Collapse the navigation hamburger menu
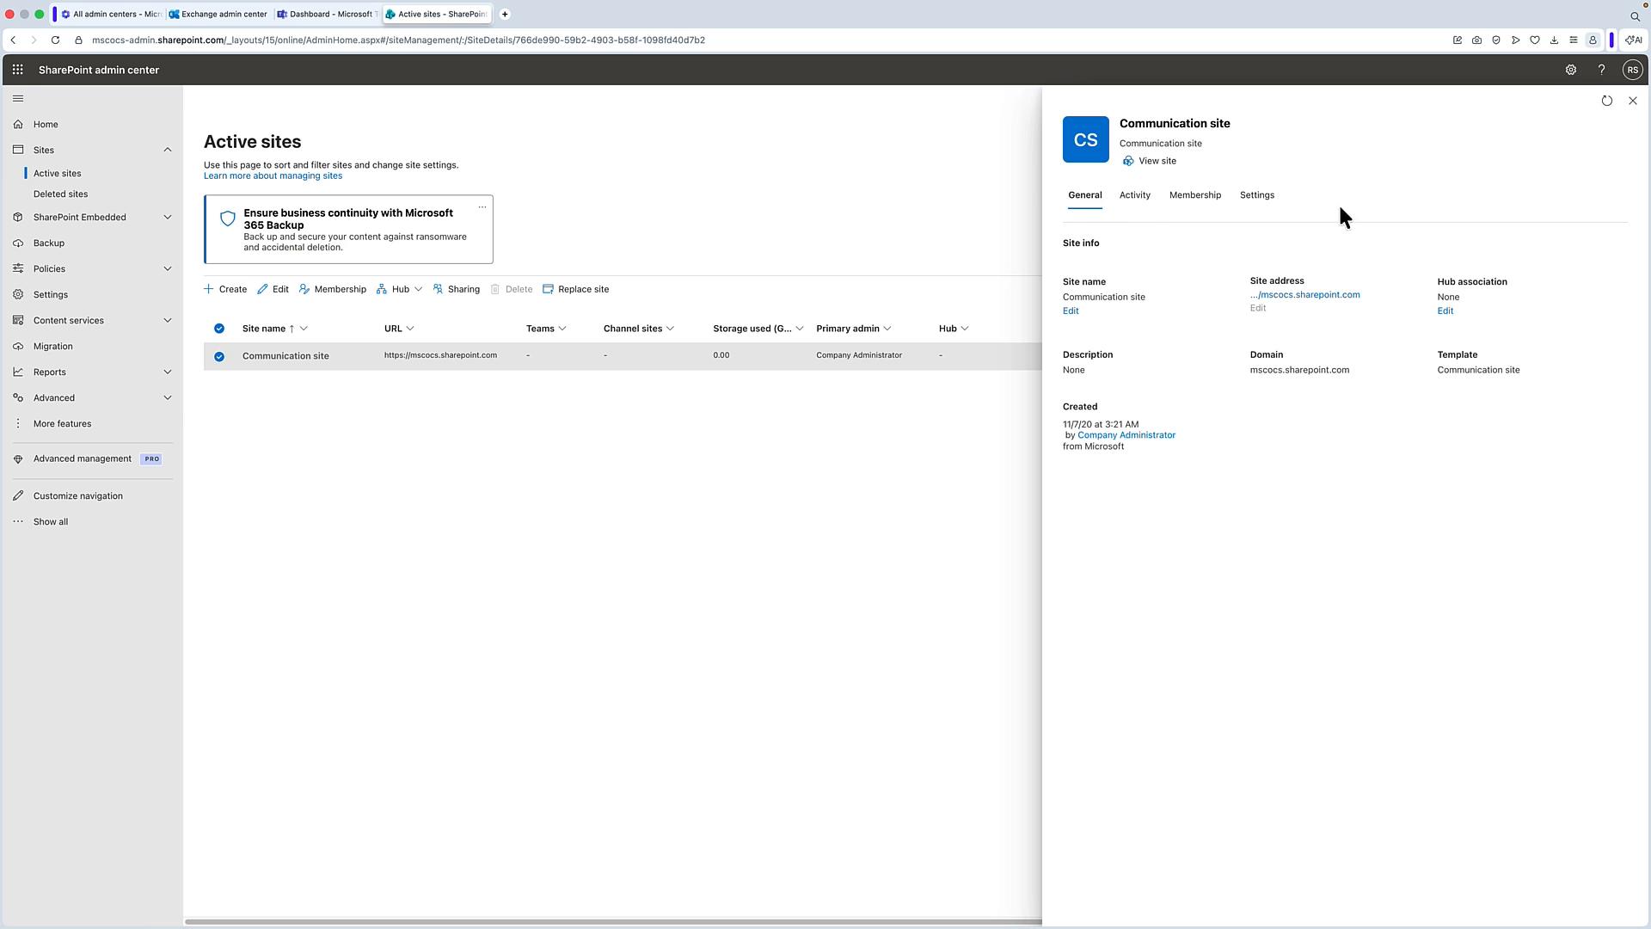Viewport: 1651px width, 929px height. coord(18,99)
